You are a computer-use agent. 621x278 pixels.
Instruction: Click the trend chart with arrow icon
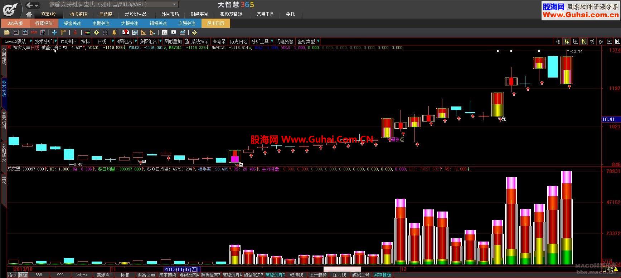tap(183, 33)
